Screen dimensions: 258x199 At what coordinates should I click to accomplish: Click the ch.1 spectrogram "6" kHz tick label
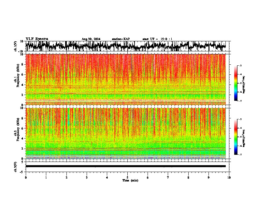click(22, 74)
